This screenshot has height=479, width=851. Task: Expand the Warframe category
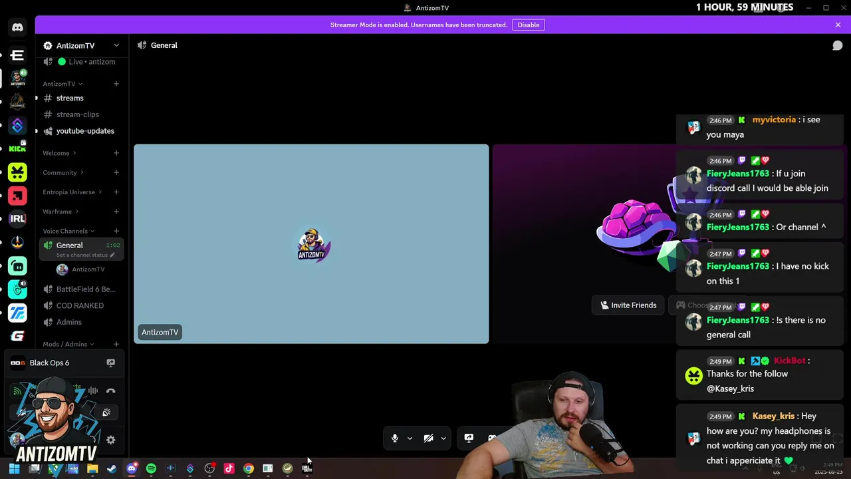coord(61,212)
